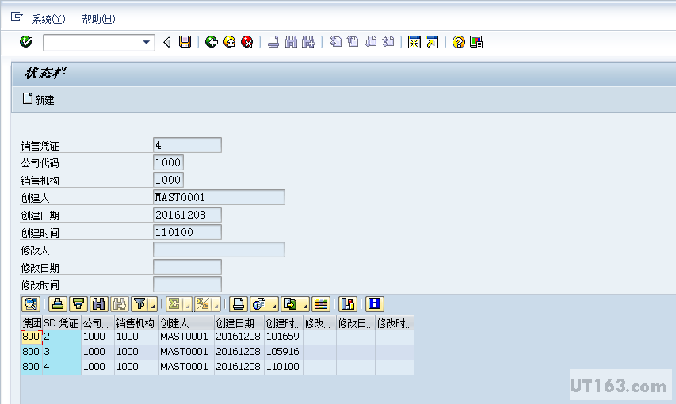676x404 pixels.
Task: Click the ALV Details magnifier icon
Action: point(31,303)
